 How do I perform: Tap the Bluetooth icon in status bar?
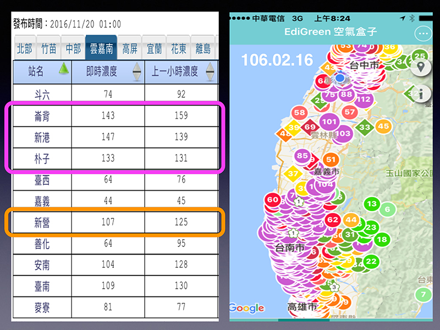coord(412,19)
